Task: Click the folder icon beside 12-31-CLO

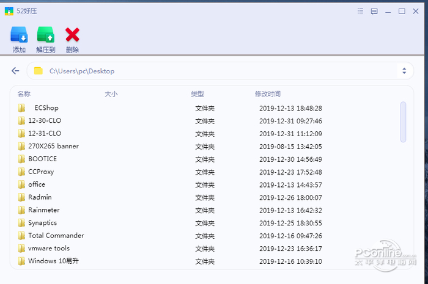Action: pyautogui.click(x=21, y=134)
